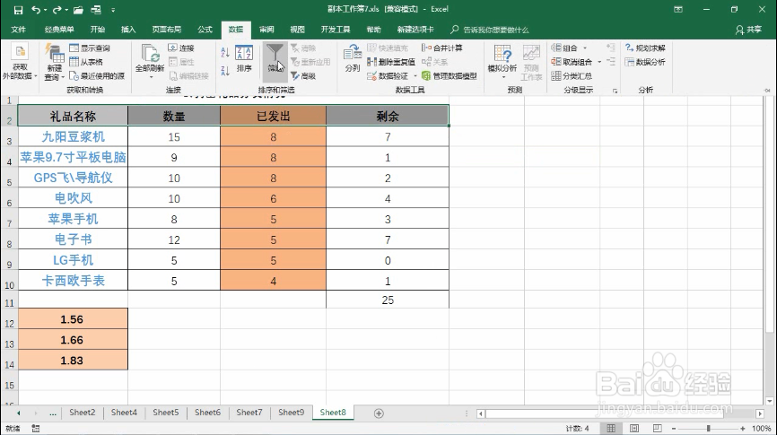Click the zoom out minus button
The image size is (777, 435).
(x=674, y=428)
